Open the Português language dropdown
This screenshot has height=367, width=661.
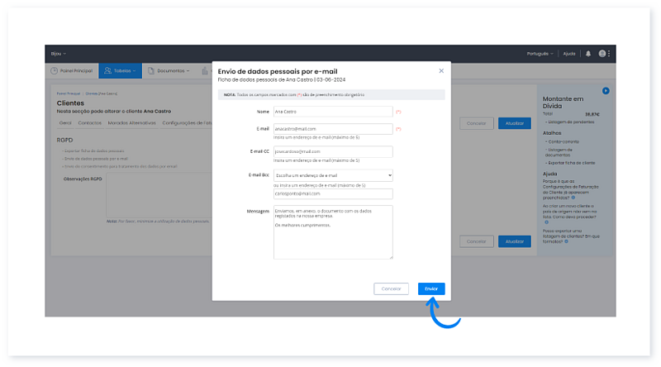(540, 54)
